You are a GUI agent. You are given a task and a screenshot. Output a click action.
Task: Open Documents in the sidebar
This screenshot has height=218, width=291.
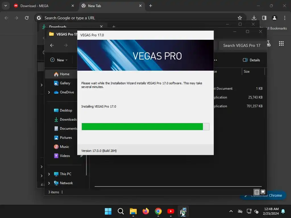tap(66, 129)
